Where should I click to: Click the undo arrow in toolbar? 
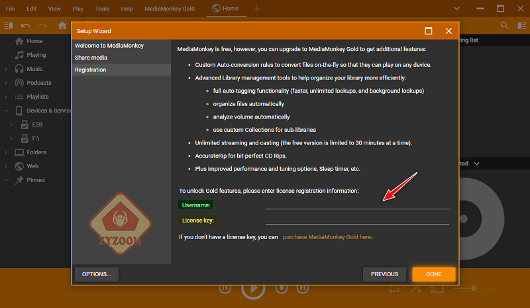click(x=25, y=25)
